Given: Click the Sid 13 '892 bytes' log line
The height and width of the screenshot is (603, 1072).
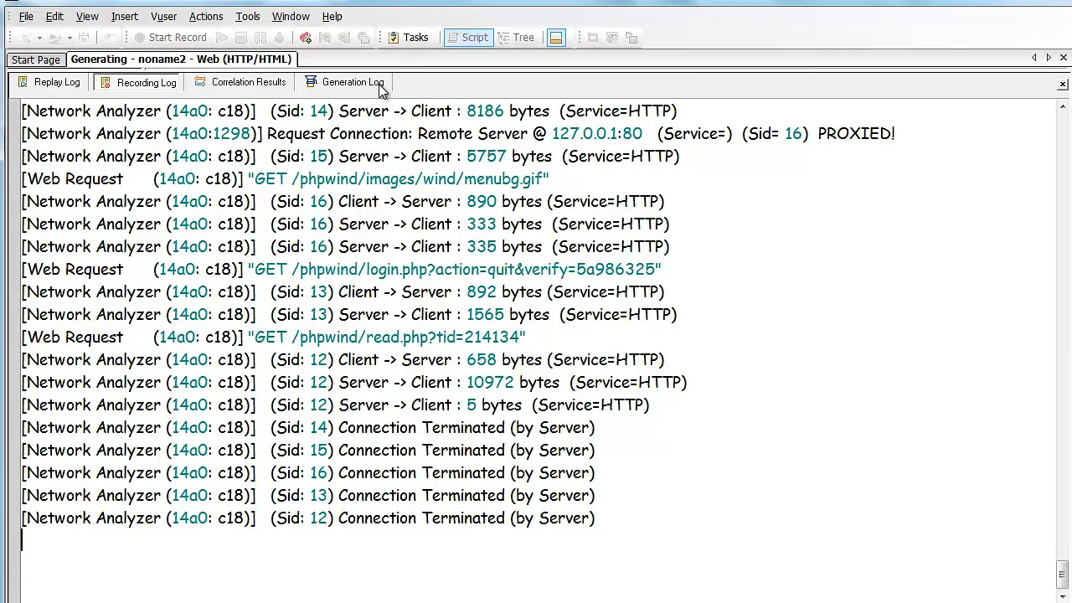Looking at the screenshot, I should (x=343, y=291).
